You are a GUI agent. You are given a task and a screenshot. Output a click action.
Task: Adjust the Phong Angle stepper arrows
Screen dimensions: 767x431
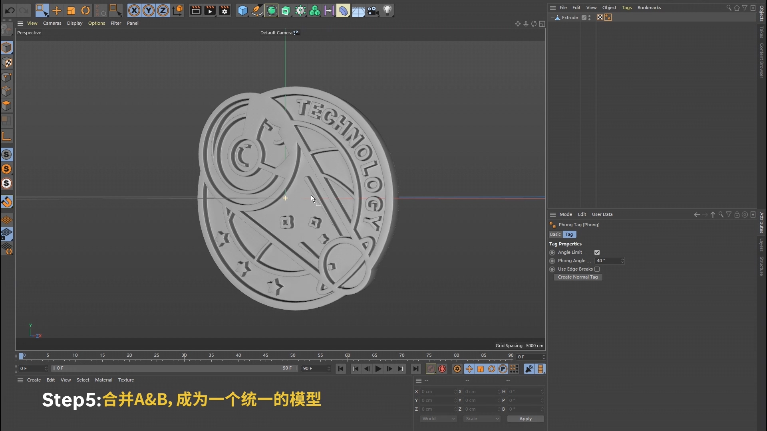622,261
